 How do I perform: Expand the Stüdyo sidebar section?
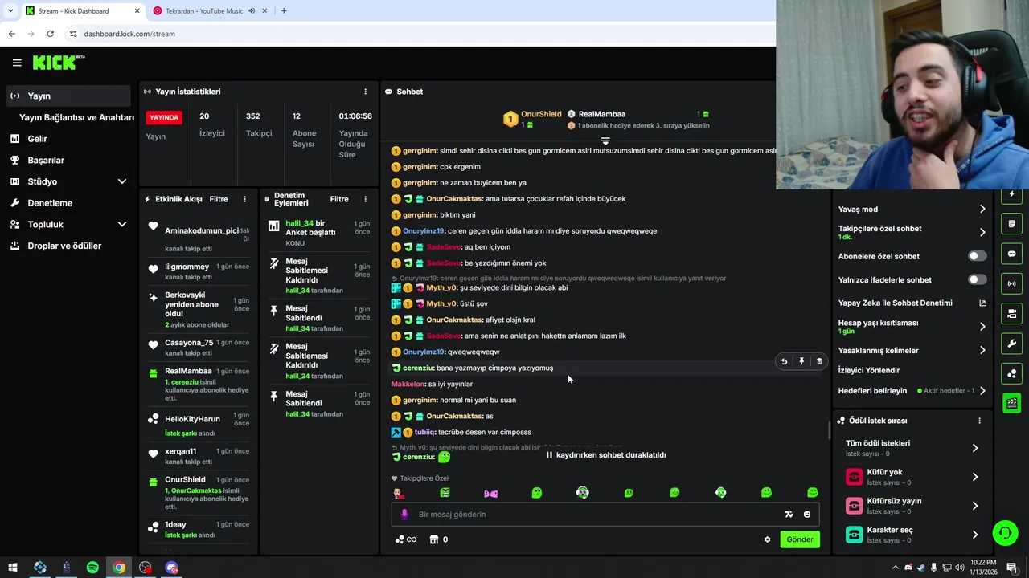point(122,182)
